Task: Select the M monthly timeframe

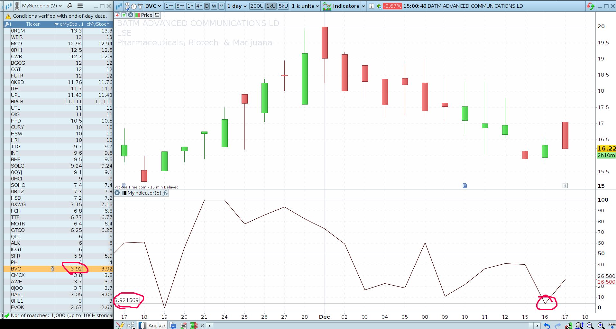Action: 221,6
